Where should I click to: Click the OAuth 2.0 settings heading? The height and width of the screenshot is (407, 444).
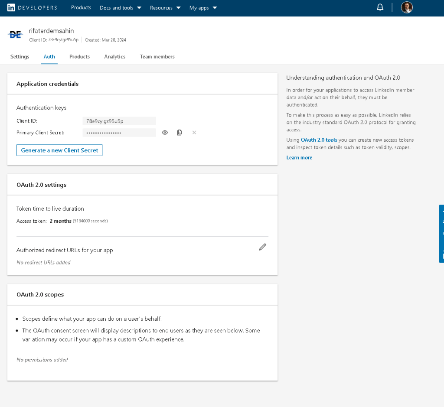click(x=41, y=185)
